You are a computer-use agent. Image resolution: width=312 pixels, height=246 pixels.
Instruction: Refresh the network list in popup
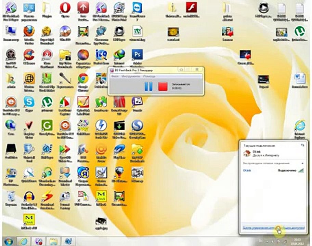coord(303,145)
